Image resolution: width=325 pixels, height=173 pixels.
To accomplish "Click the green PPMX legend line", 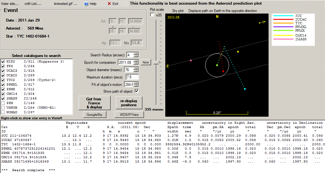I will 283,30.
